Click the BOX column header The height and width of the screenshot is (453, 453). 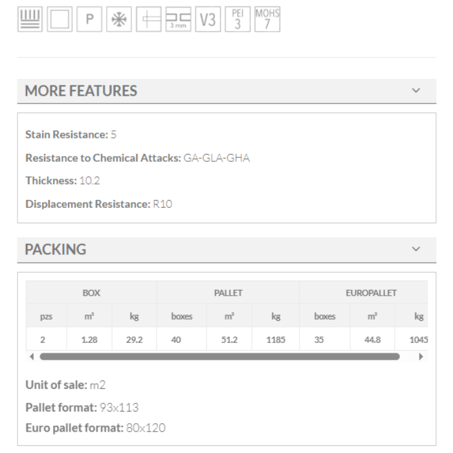pos(91,293)
